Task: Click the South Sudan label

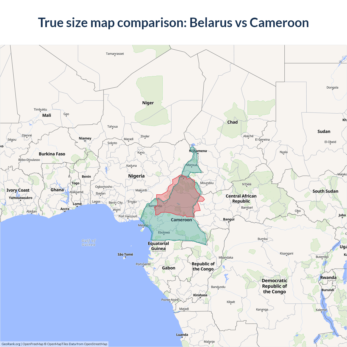Action: 325,191
